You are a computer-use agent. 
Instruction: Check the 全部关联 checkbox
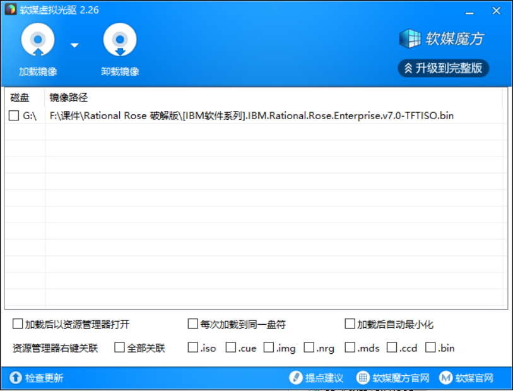[119, 347]
